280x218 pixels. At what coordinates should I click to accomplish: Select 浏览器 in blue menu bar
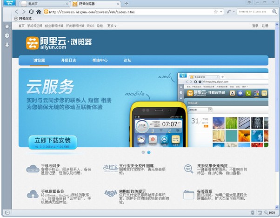[x=39, y=60]
